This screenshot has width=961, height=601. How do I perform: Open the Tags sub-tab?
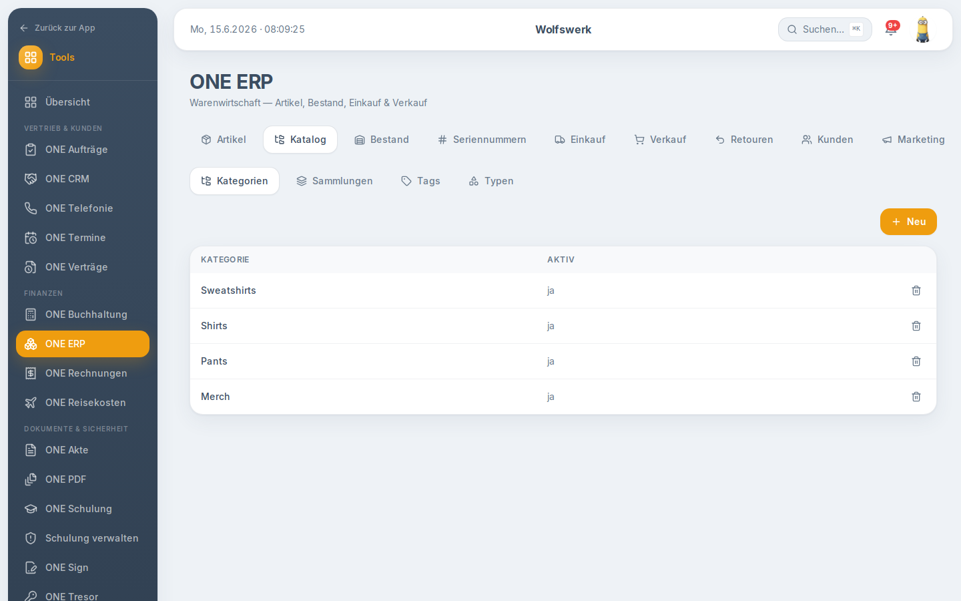click(x=420, y=181)
